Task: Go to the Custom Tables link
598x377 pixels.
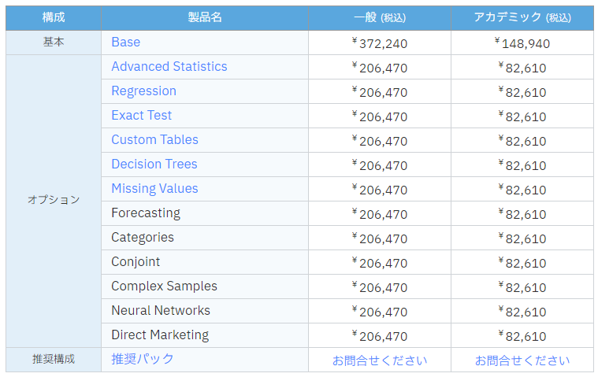Action: 155,140
